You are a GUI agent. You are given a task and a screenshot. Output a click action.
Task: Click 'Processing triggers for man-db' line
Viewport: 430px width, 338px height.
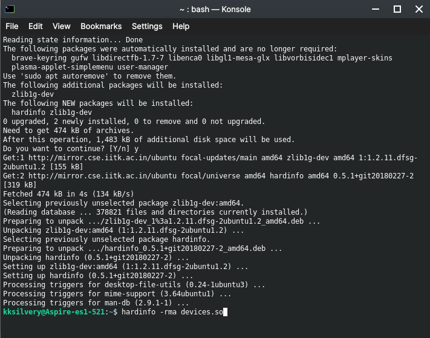pyautogui.click(x=96, y=303)
